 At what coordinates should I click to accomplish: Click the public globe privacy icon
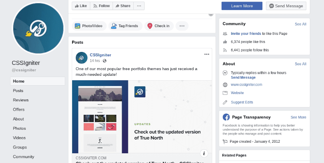pos(104,60)
